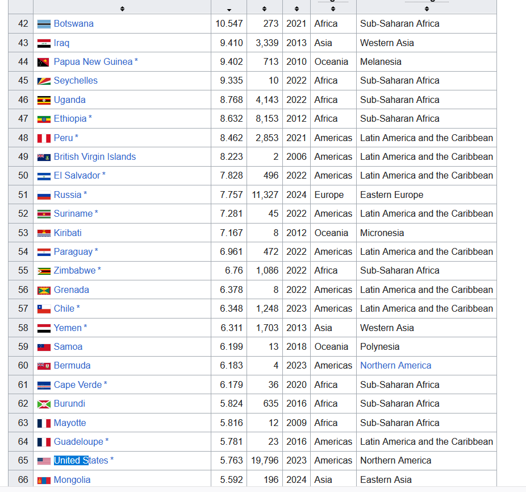Viewport: 526px width, 492px height.
Task: Follow the Zimbabwe country link
Action: [74, 270]
